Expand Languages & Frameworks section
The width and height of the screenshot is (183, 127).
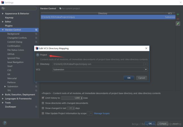coord(3,99)
